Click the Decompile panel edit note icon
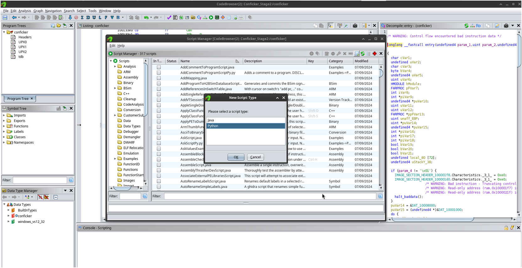 (497, 26)
